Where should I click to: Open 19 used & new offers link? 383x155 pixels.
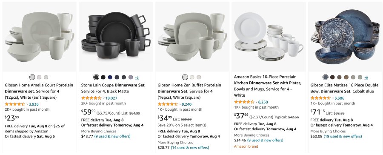(x=343, y=136)
